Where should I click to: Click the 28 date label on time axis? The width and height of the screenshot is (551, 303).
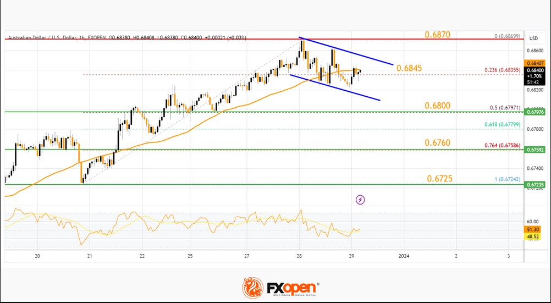tap(299, 256)
